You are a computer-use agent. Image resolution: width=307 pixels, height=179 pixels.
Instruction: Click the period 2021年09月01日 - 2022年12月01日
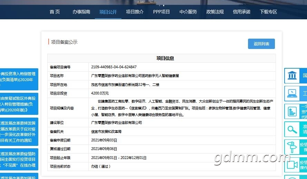pyautogui.click(x=119, y=158)
